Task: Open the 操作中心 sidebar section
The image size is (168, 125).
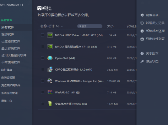Action: 7,101
